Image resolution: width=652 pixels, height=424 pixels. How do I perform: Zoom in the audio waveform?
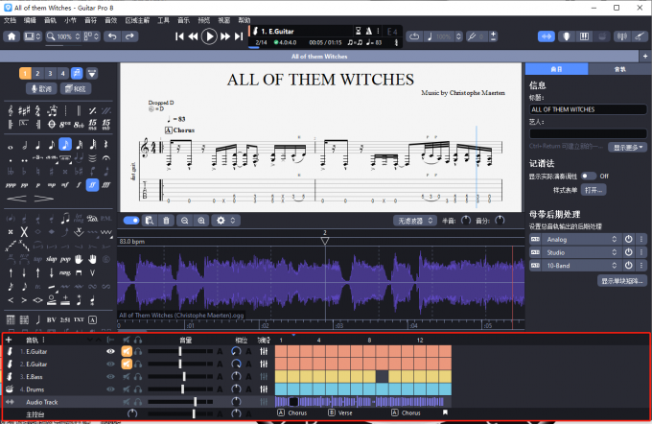201,221
